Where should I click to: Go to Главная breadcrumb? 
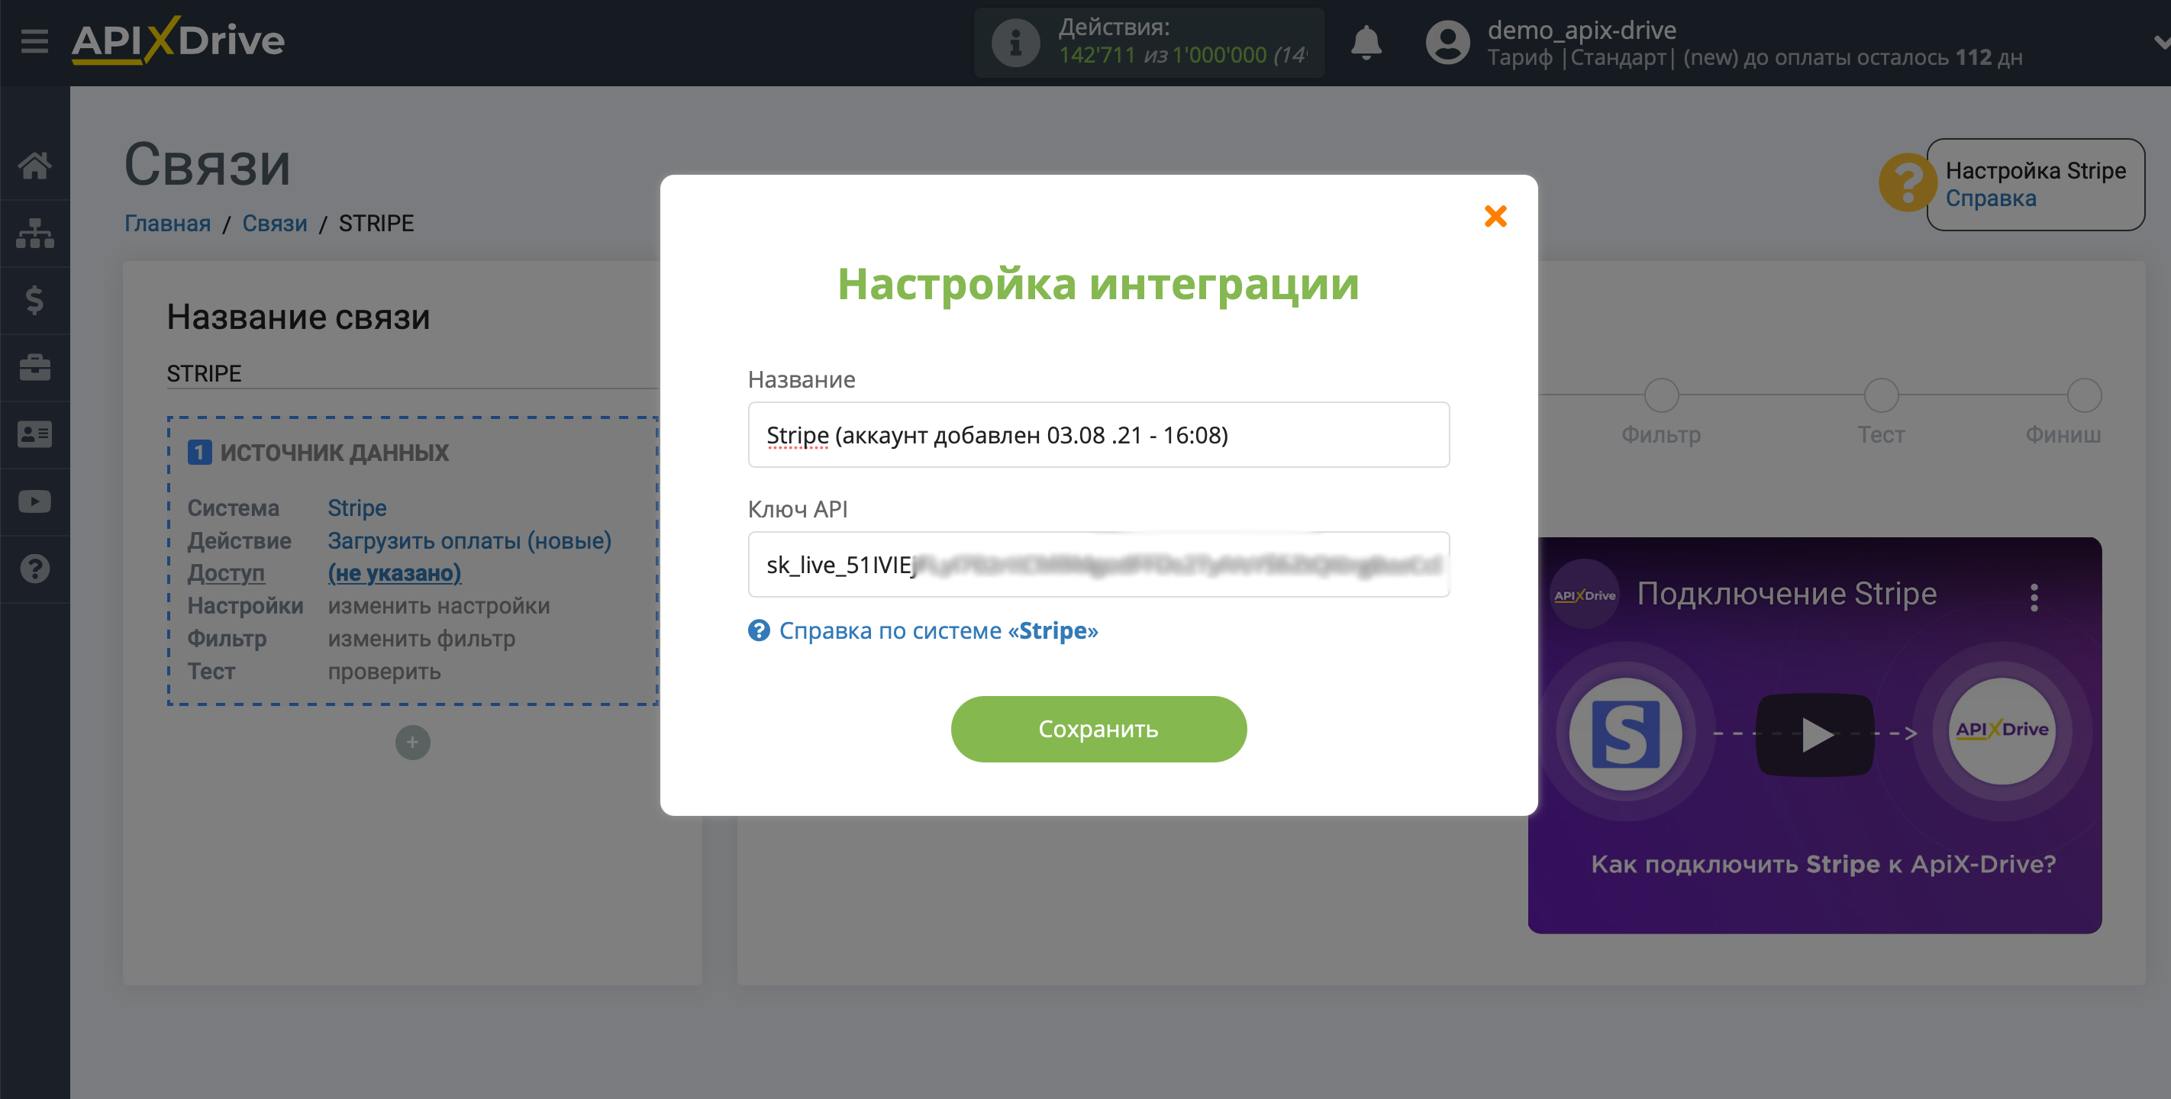[x=168, y=224]
